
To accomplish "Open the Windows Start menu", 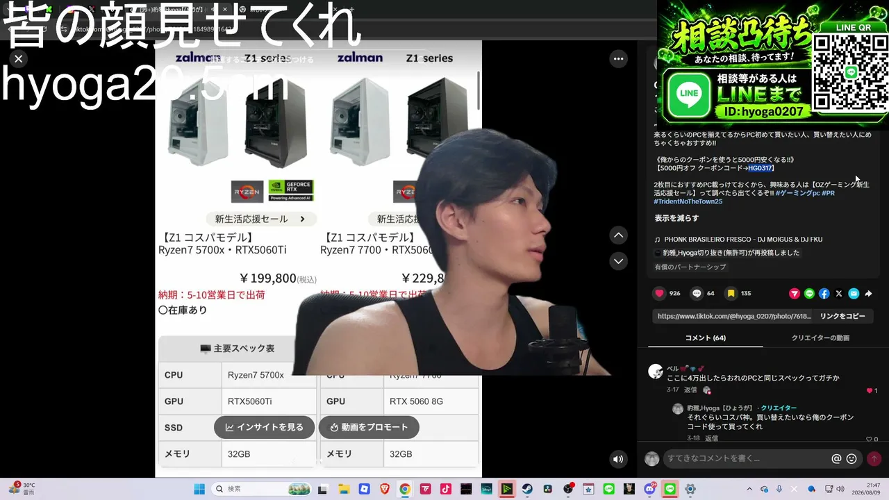I will (x=199, y=489).
